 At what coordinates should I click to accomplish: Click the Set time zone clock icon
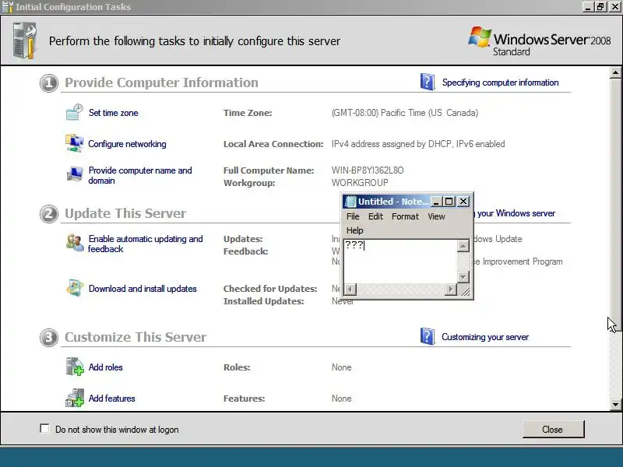(74, 112)
